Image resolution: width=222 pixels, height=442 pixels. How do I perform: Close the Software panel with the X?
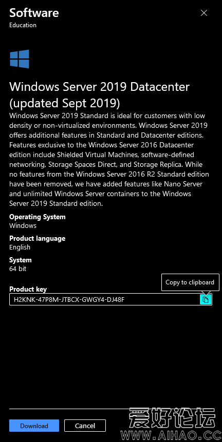click(204, 13)
